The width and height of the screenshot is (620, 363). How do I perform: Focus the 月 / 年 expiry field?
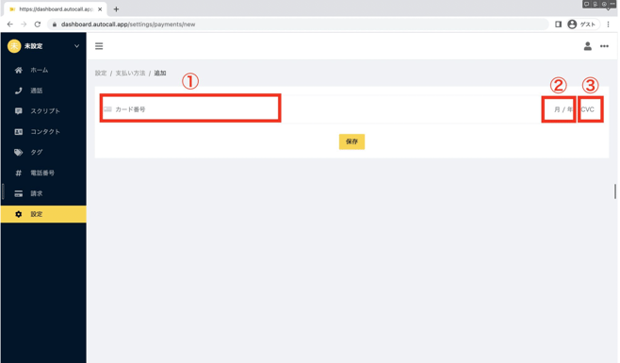(x=559, y=109)
